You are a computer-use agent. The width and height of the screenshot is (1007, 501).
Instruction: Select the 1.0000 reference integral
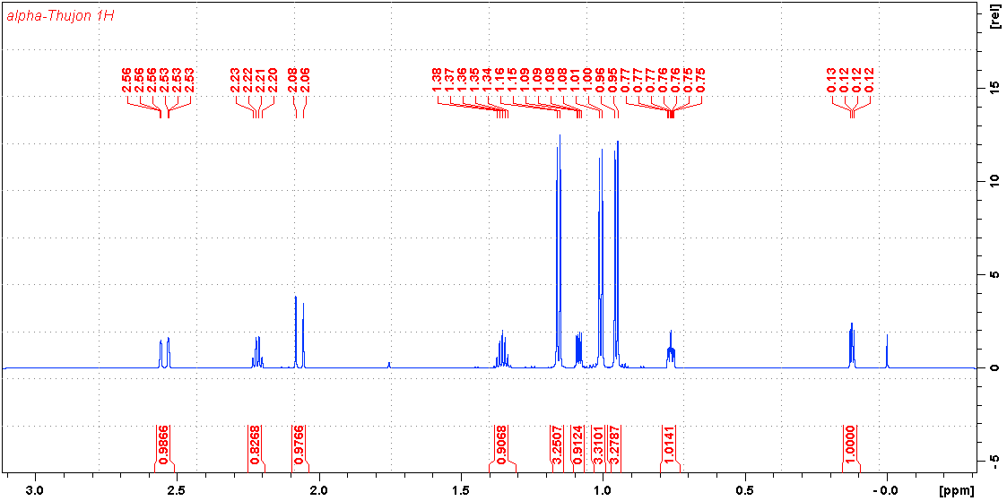pyautogui.click(x=850, y=445)
